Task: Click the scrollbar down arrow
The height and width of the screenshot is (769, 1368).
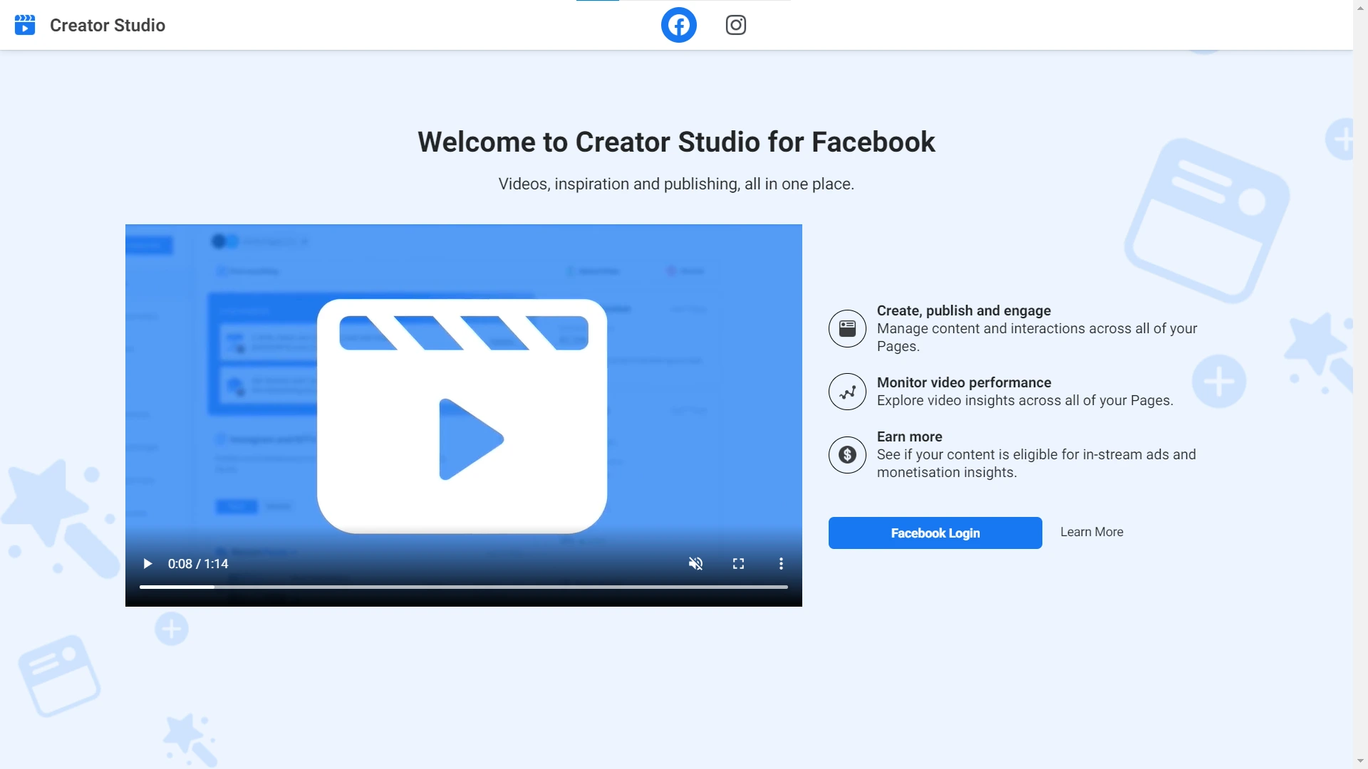Action: click(x=1360, y=762)
